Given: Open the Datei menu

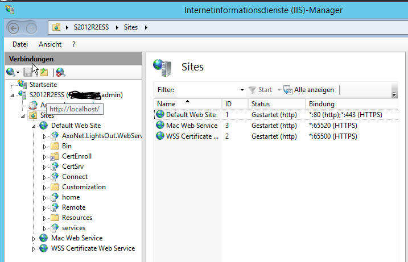Looking at the screenshot, I should [20, 44].
